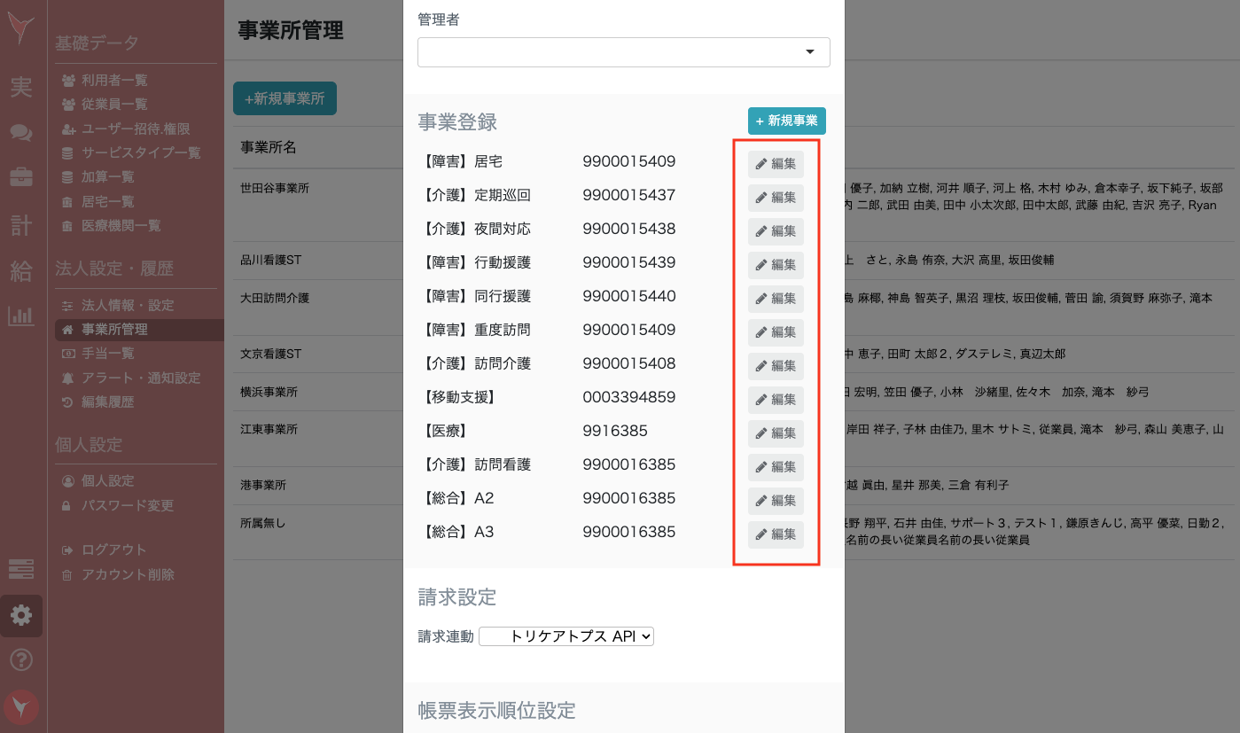This screenshot has width=1240, height=733.
Task: Edit the 【移動支援】 entry
Action: [x=776, y=400]
